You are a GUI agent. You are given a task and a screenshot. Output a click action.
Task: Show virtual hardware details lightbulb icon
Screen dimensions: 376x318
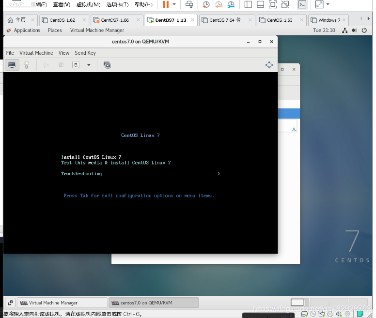click(27, 65)
